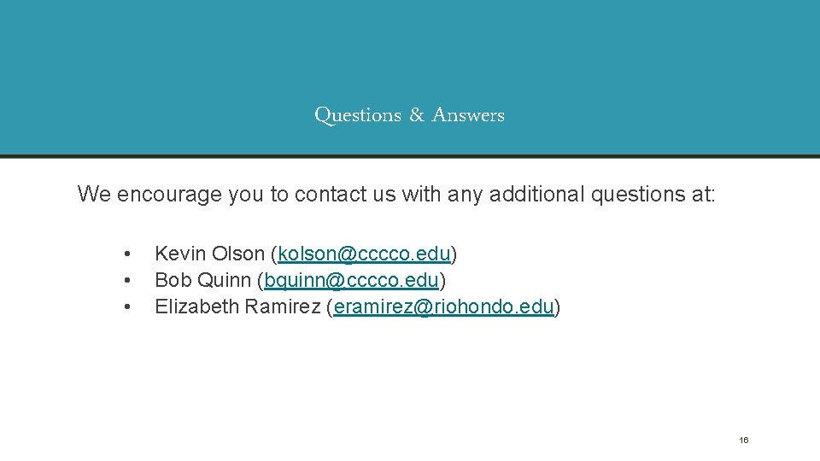Open the kolson@cccco.edu email link
The image size is (820, 461).
click(x=364, y=254)
